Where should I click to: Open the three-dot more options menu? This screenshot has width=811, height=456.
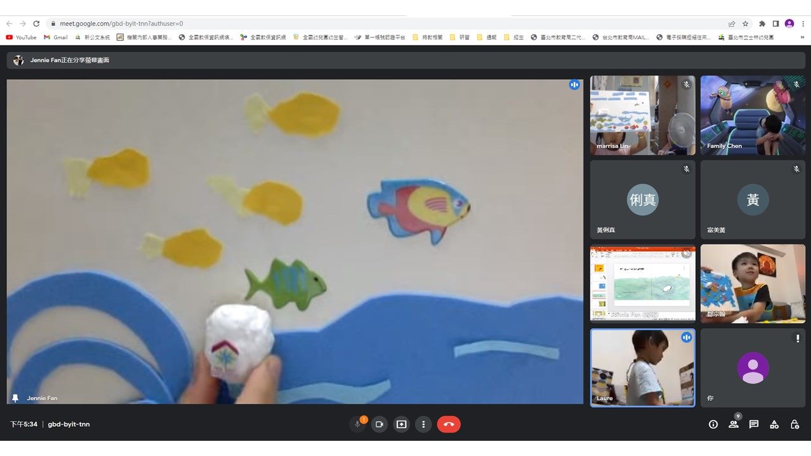click(x=423, y=424)
